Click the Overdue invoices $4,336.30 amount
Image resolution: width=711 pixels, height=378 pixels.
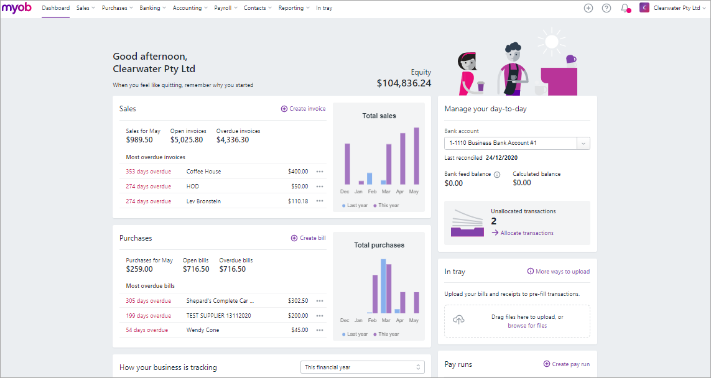233,140
